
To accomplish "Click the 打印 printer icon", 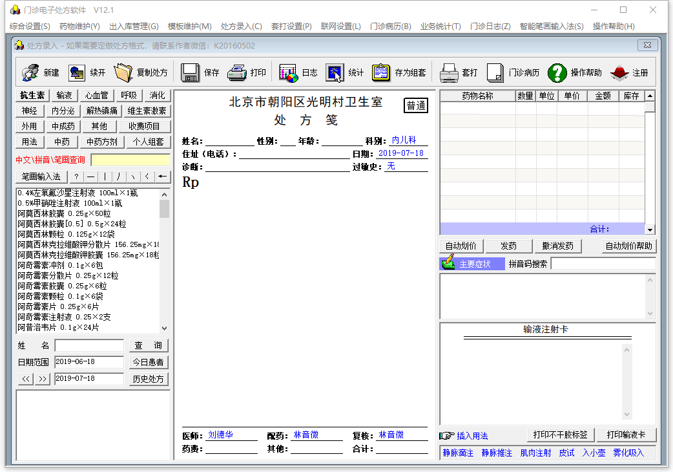I will click(x=237, y=72).
